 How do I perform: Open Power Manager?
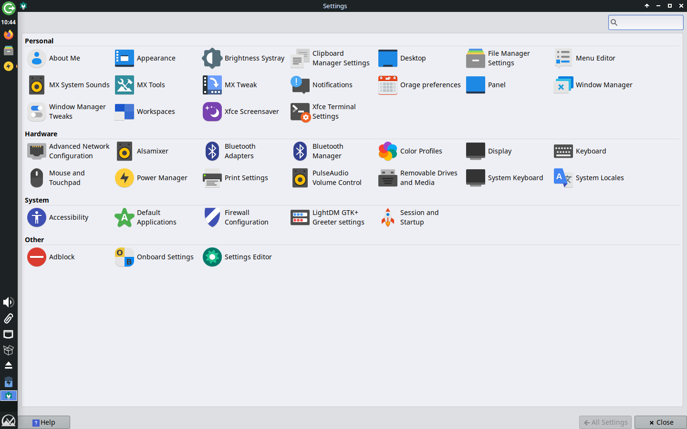(x=151, y=178)
